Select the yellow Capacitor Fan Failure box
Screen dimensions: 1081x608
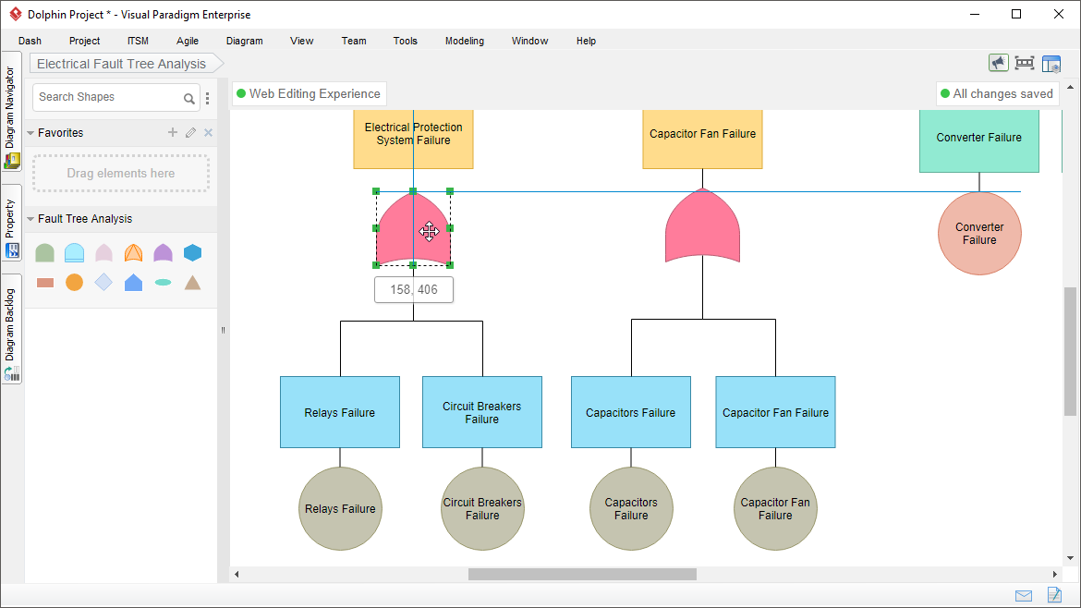(x=702, y=140)
